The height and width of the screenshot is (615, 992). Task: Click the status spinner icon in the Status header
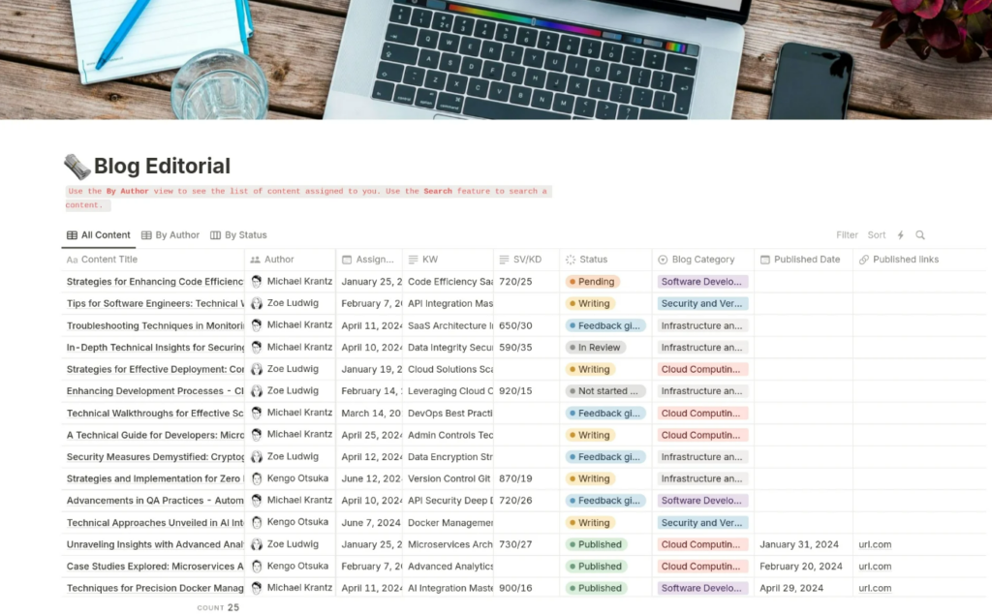(573, 259)
